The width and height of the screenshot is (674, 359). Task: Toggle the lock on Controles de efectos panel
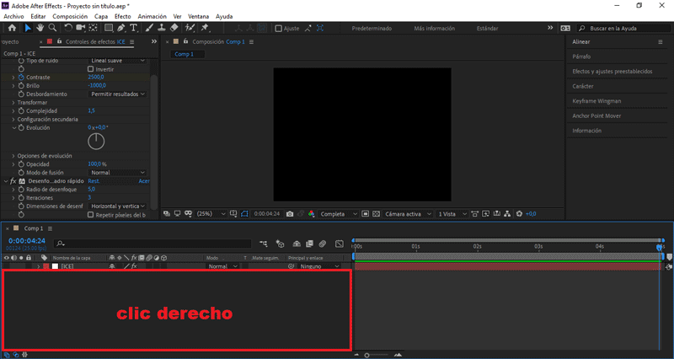(59, 41)
